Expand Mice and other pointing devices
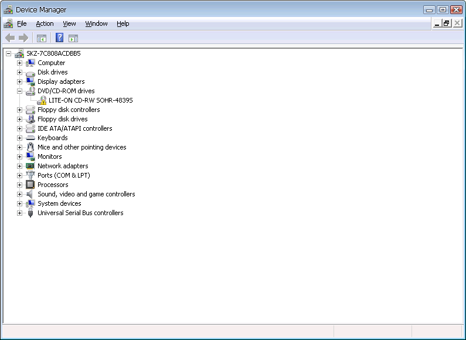 coord(19,147)
